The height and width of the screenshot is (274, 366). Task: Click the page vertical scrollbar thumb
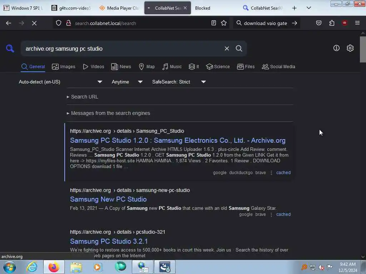pyautogui.click(x=363, y=49)
